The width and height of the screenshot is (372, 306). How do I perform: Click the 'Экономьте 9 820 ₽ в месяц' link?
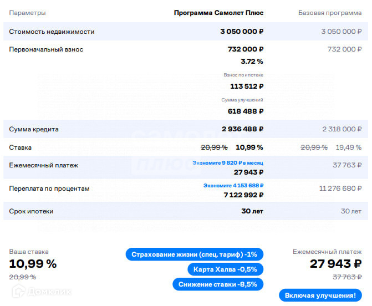click(227, 163)
